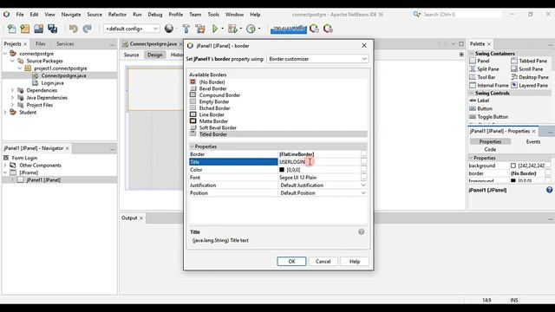The width and height of the screenshot is (555, 312).
Task: Click the Open Project toolbar icon
Action: coord(38,29)
